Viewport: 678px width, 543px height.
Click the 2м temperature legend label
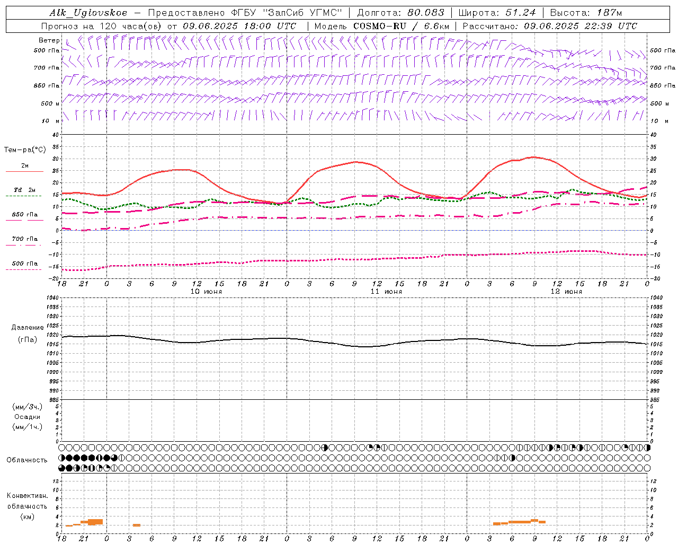25,166
